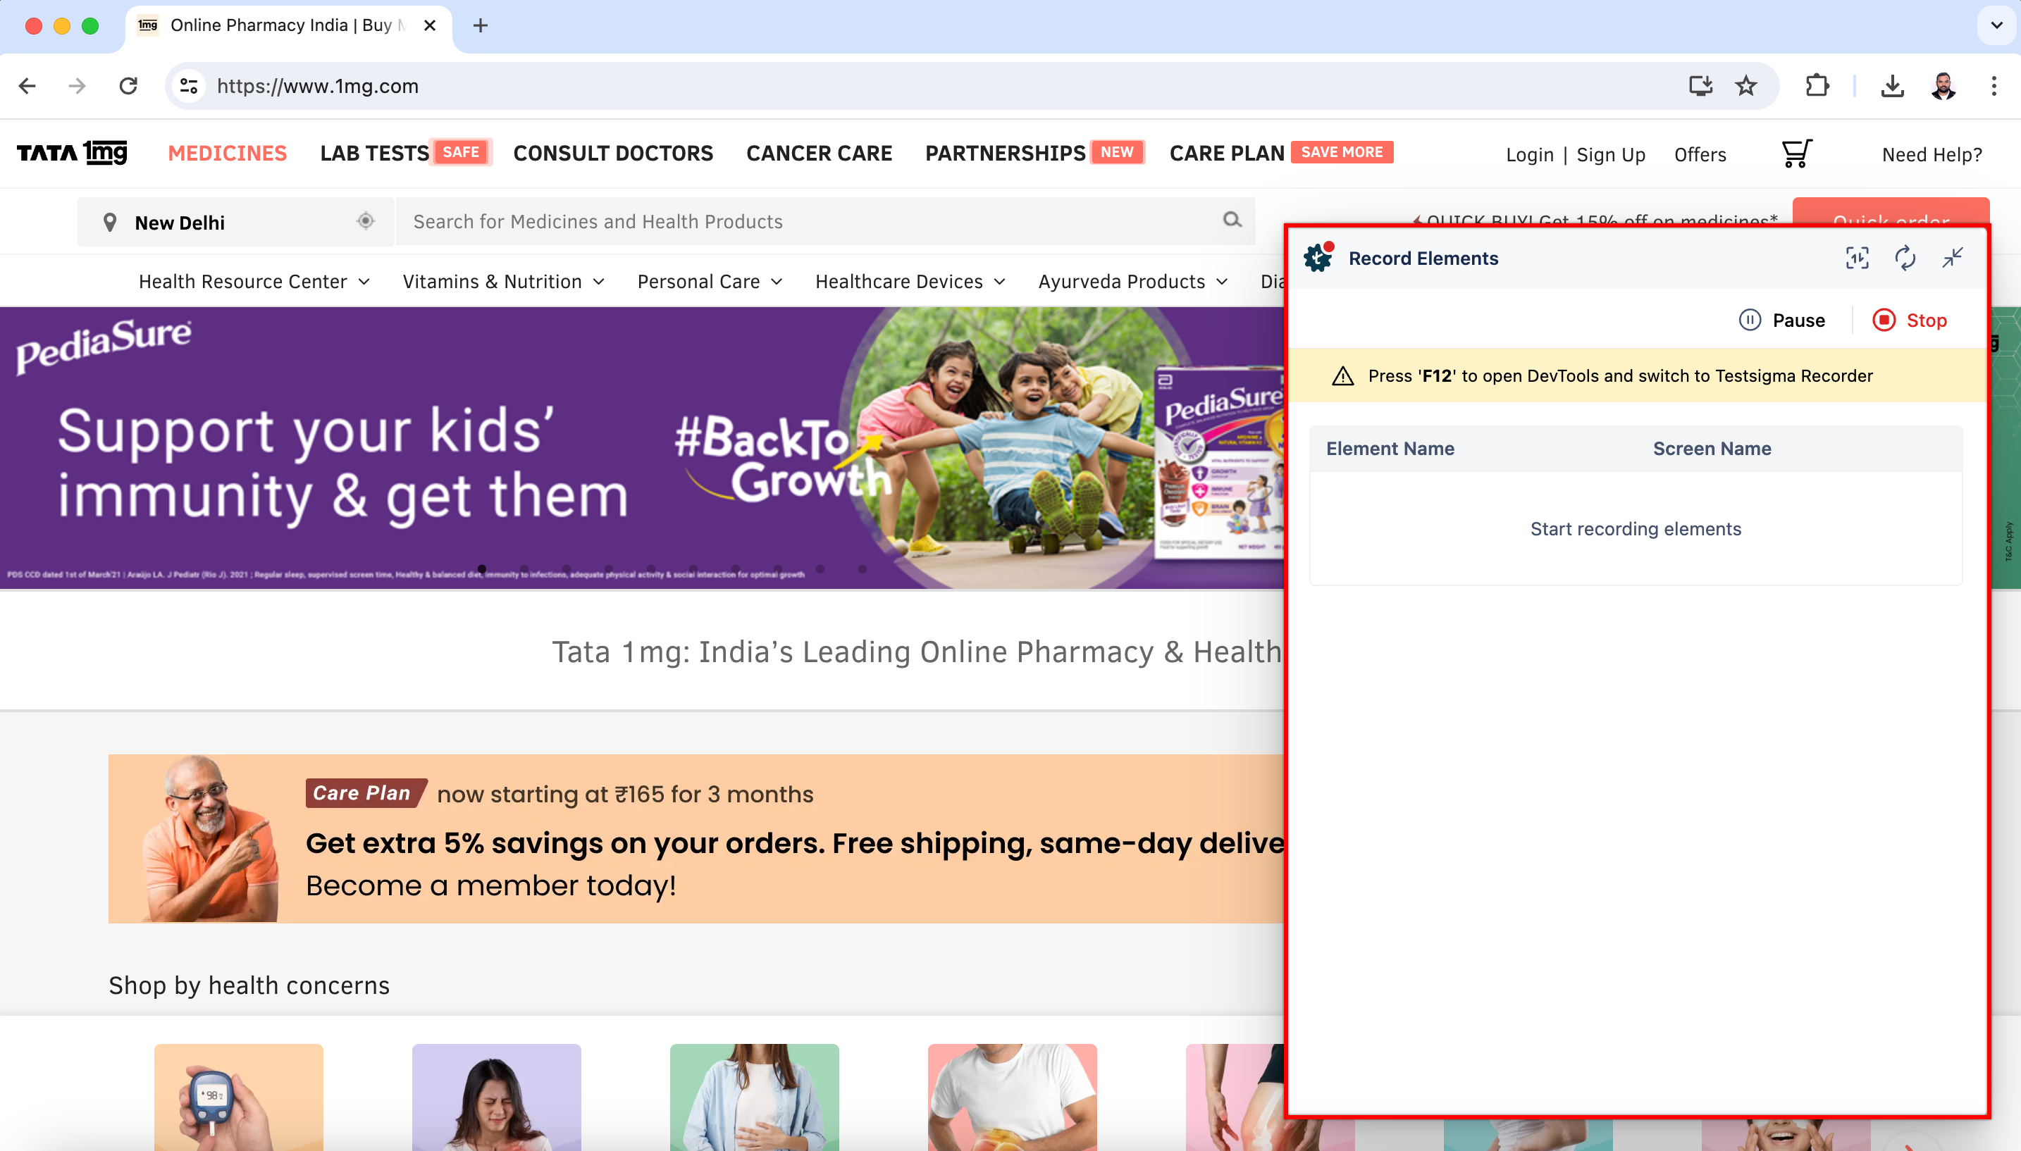Click the Screen Name column header

tap(1712, 448)
